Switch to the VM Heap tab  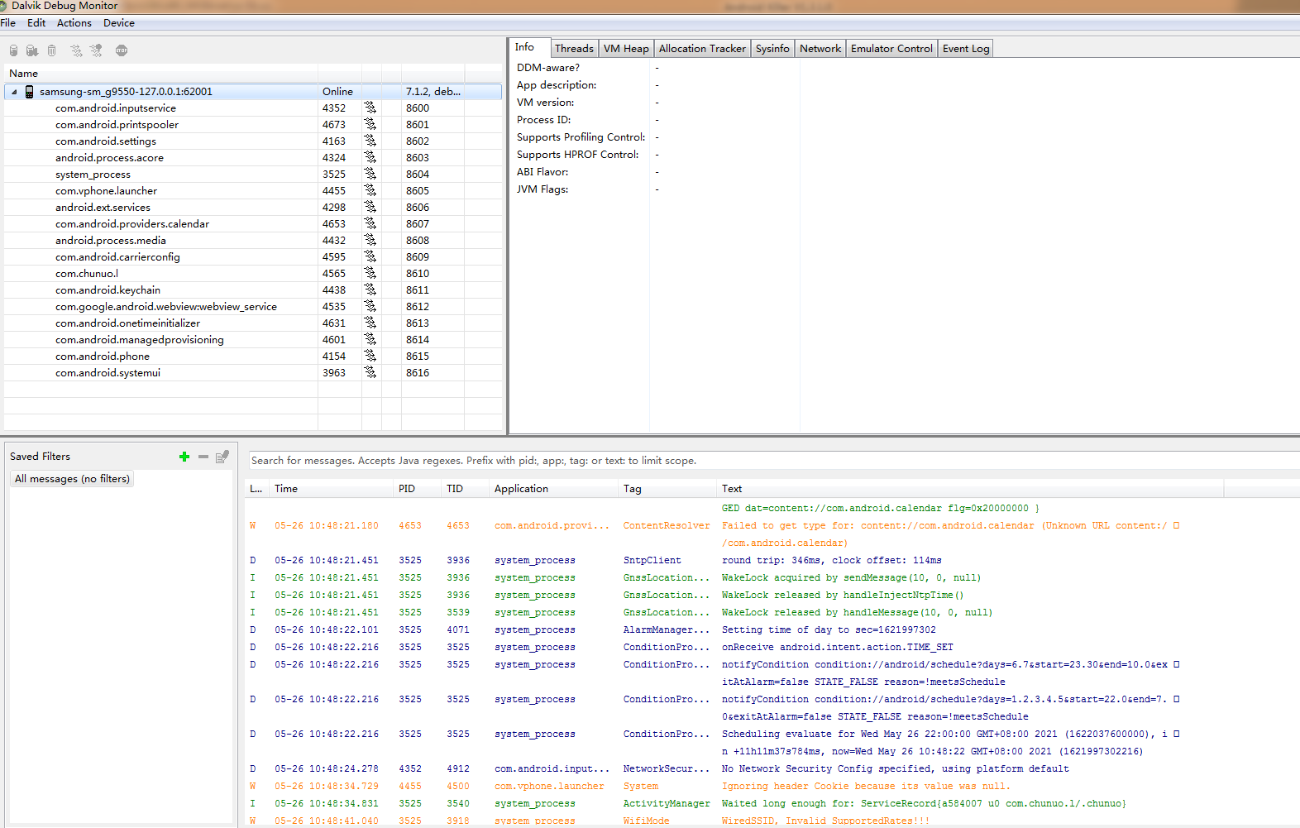626,49
